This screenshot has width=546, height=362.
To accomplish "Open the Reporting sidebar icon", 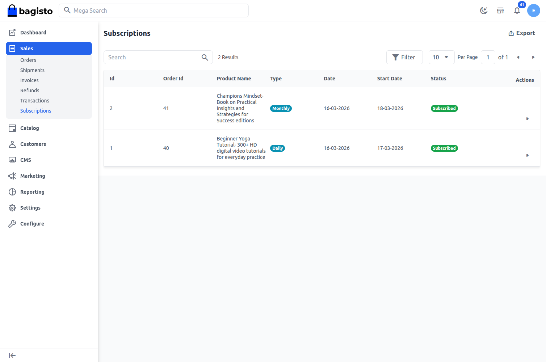I will [12, 191].
